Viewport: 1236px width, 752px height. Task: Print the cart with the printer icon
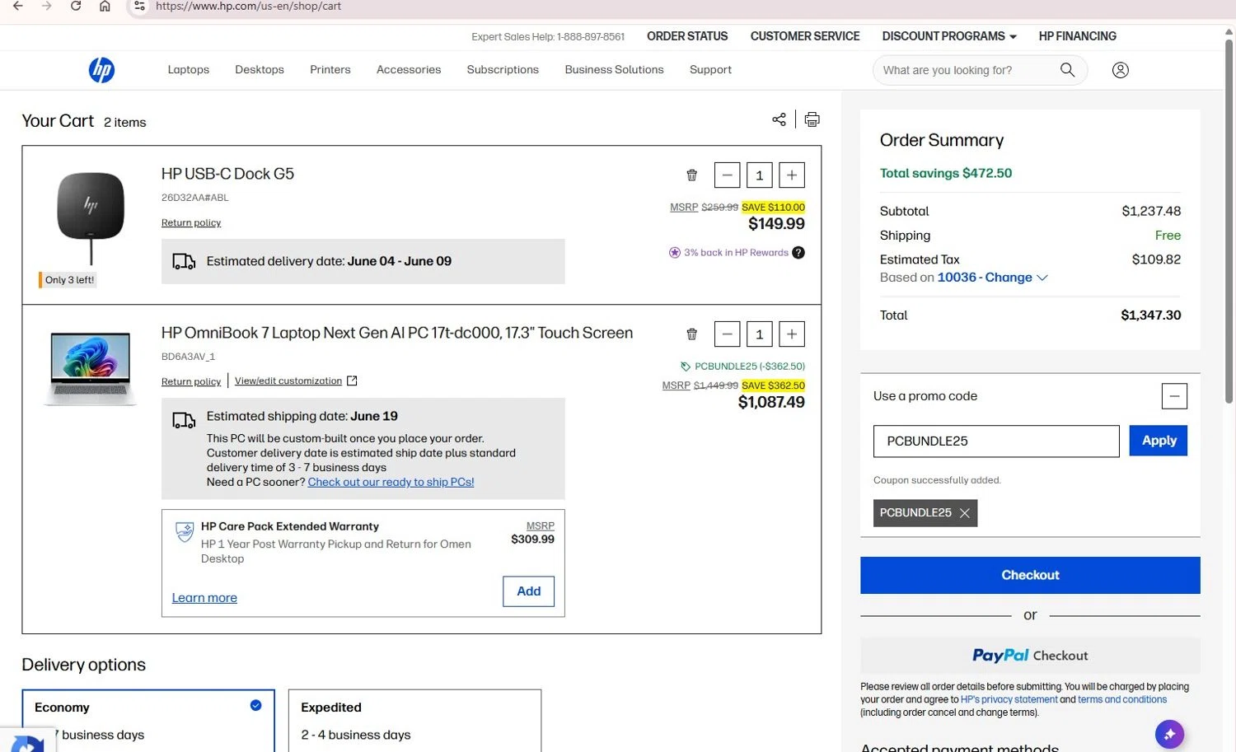click(x=812, y=119)
